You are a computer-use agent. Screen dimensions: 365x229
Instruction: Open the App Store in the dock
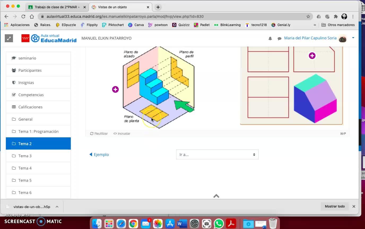pyautogui.click(x=170, y=223)
